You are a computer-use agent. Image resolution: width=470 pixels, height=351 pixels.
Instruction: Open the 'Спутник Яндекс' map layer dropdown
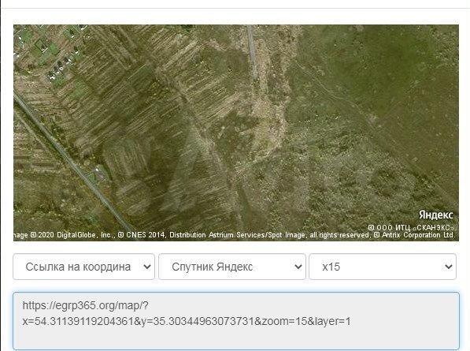click(232, 267)
